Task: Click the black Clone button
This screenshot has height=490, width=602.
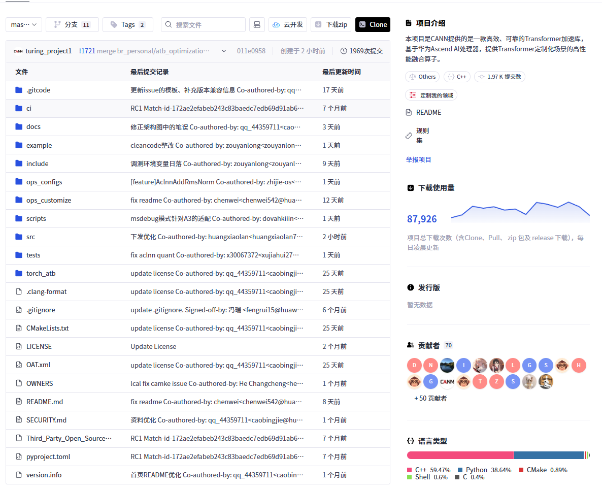Action: tap(373, 24)
